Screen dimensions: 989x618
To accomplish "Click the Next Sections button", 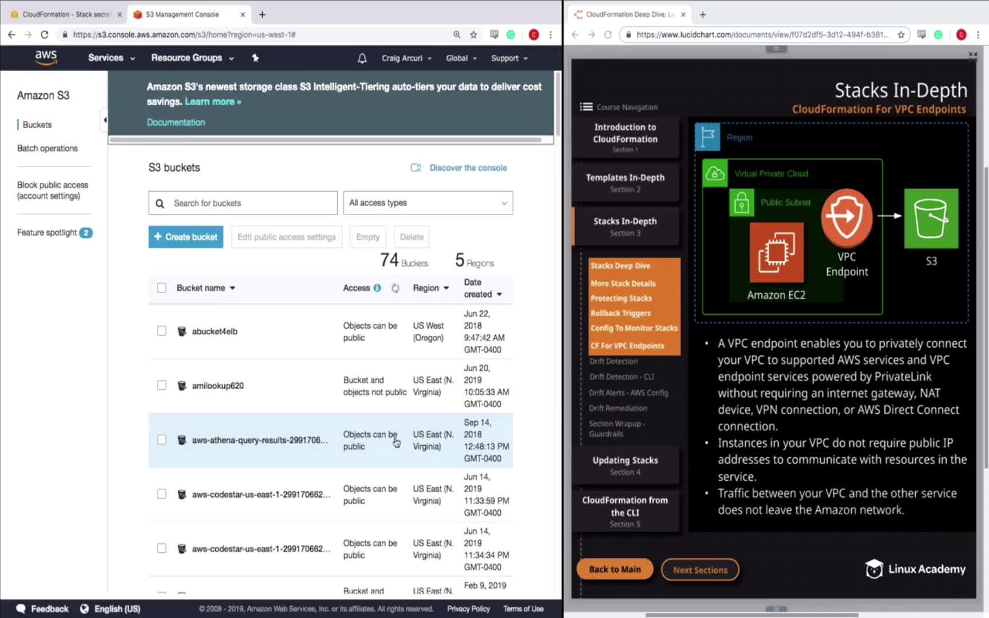I will 700,570.
